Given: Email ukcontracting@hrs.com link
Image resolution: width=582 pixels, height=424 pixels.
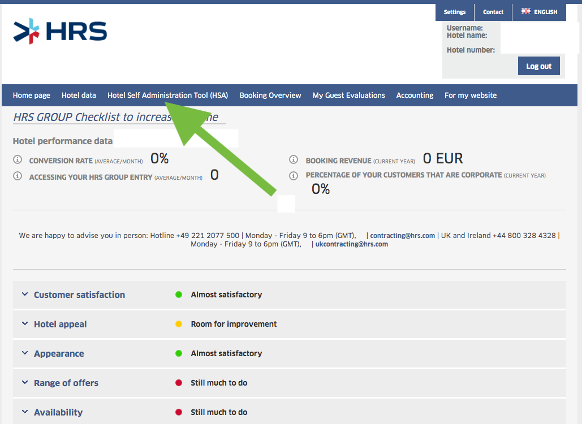Looking at the screenshot, I should (x=351, y=244).
